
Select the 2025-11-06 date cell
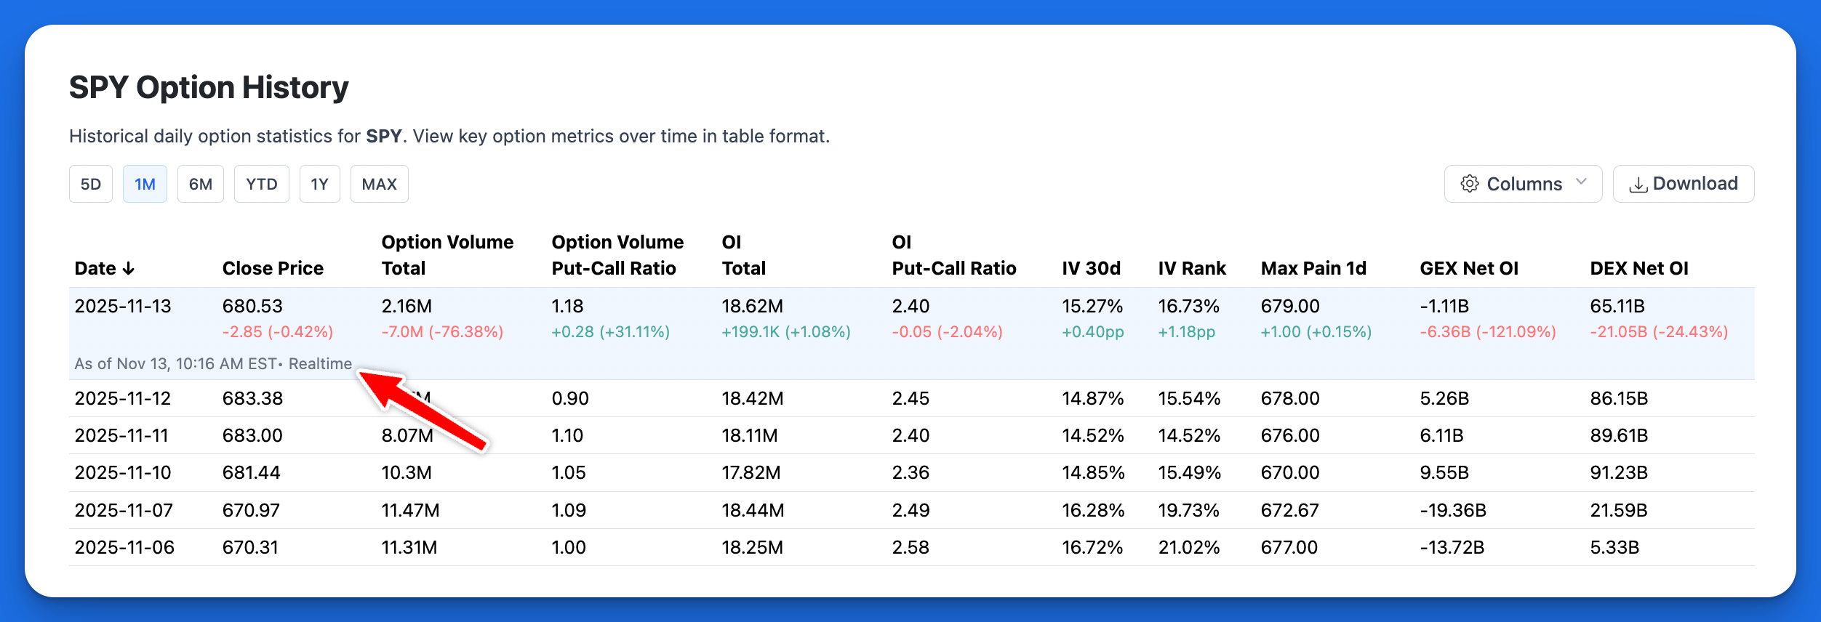tap(124, 547)
